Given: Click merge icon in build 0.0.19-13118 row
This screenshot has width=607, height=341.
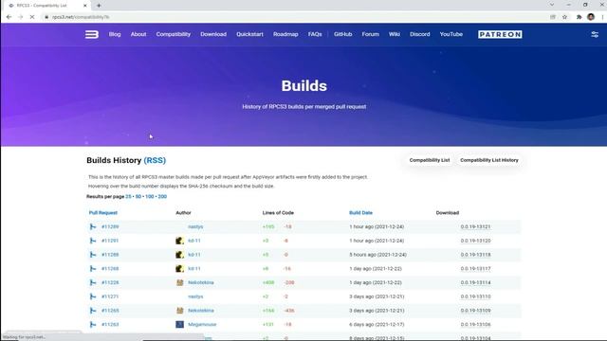Looking at the screenshot, I should point(93,255).
